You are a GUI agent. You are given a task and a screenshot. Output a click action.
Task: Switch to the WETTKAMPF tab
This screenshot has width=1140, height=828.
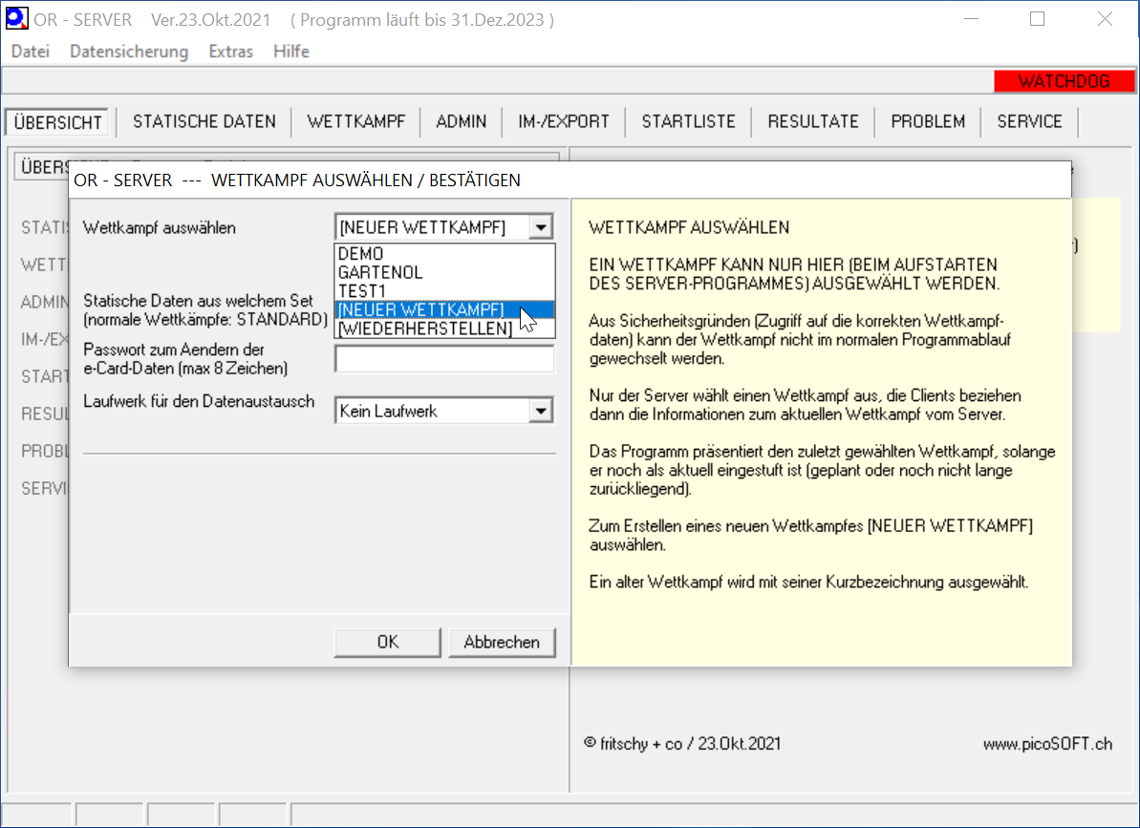pos(356,121)
